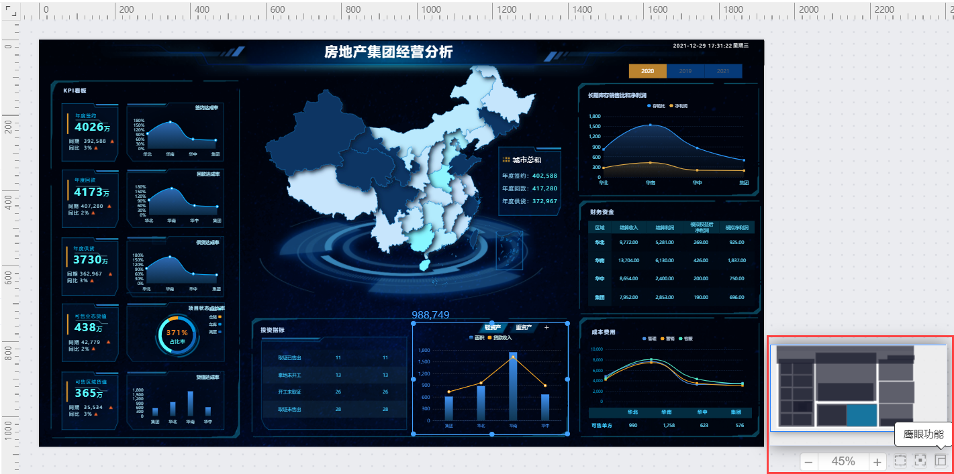The height and width of the screenshot is (474, 954).
Task: Click the 取证未售出 row label
Action: coord(289,409)
